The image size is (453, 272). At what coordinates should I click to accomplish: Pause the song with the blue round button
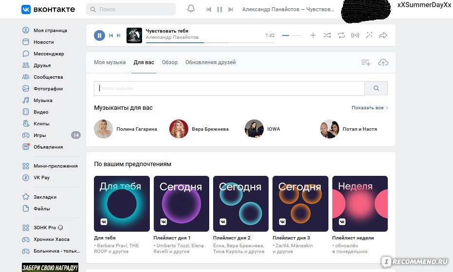point(99,35)
